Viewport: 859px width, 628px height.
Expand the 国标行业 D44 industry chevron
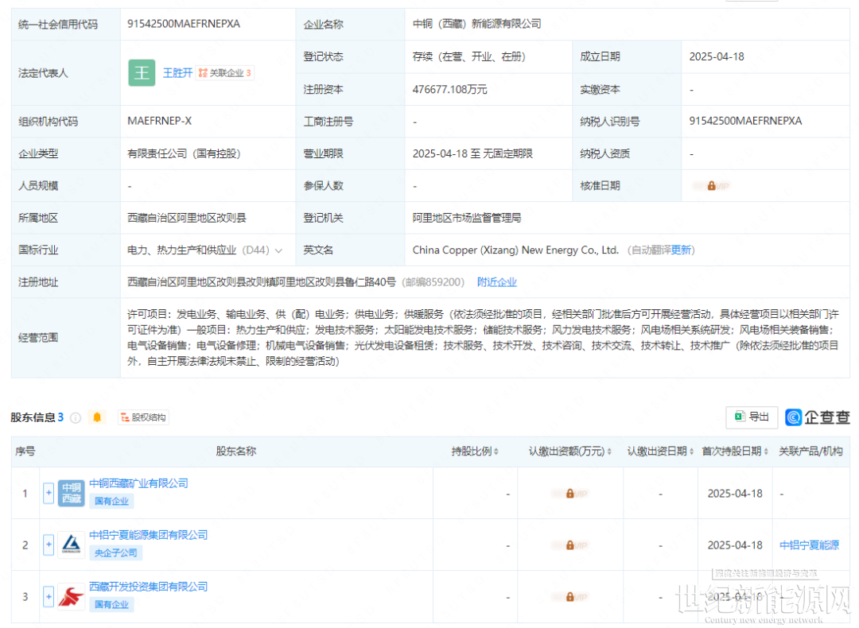pos(279,250)
